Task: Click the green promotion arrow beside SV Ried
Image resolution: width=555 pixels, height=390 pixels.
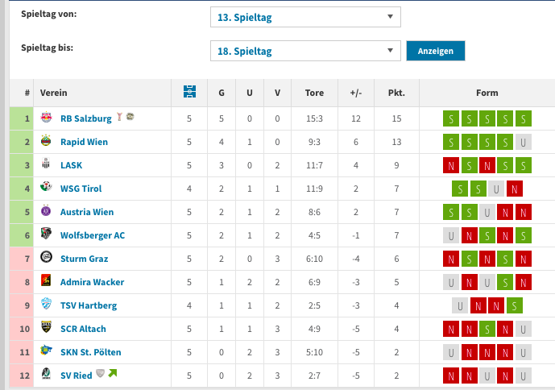Action: (x=113, y=373)
